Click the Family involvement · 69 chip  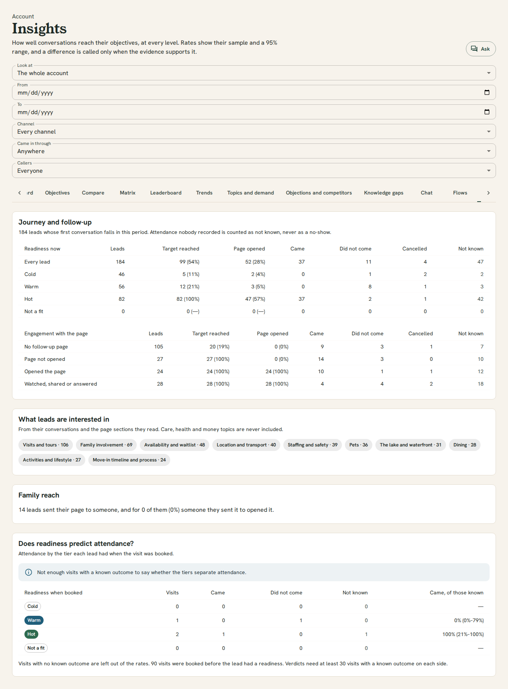(x=106, y=445)
